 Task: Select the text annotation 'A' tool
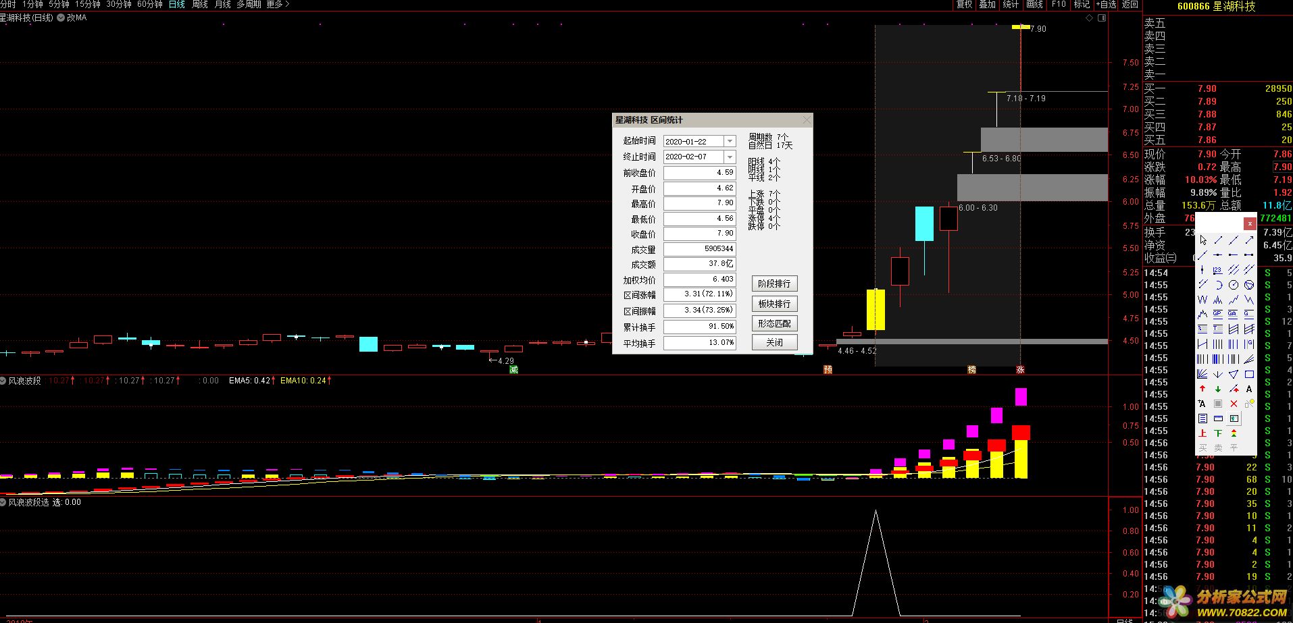tap(1249, 389)
